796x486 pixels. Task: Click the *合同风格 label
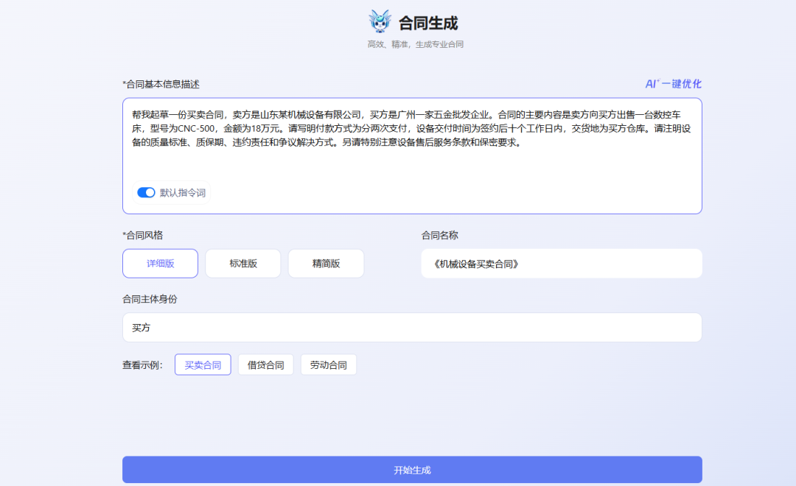click(143, 236)
